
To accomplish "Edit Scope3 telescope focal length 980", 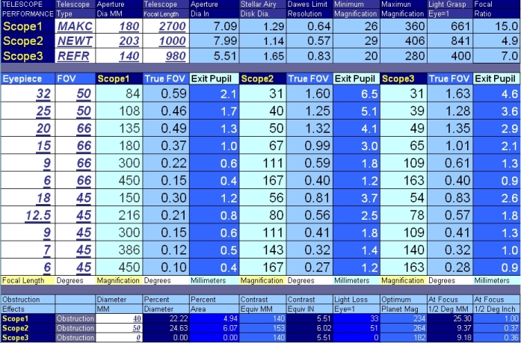I will tap(166, 56).
